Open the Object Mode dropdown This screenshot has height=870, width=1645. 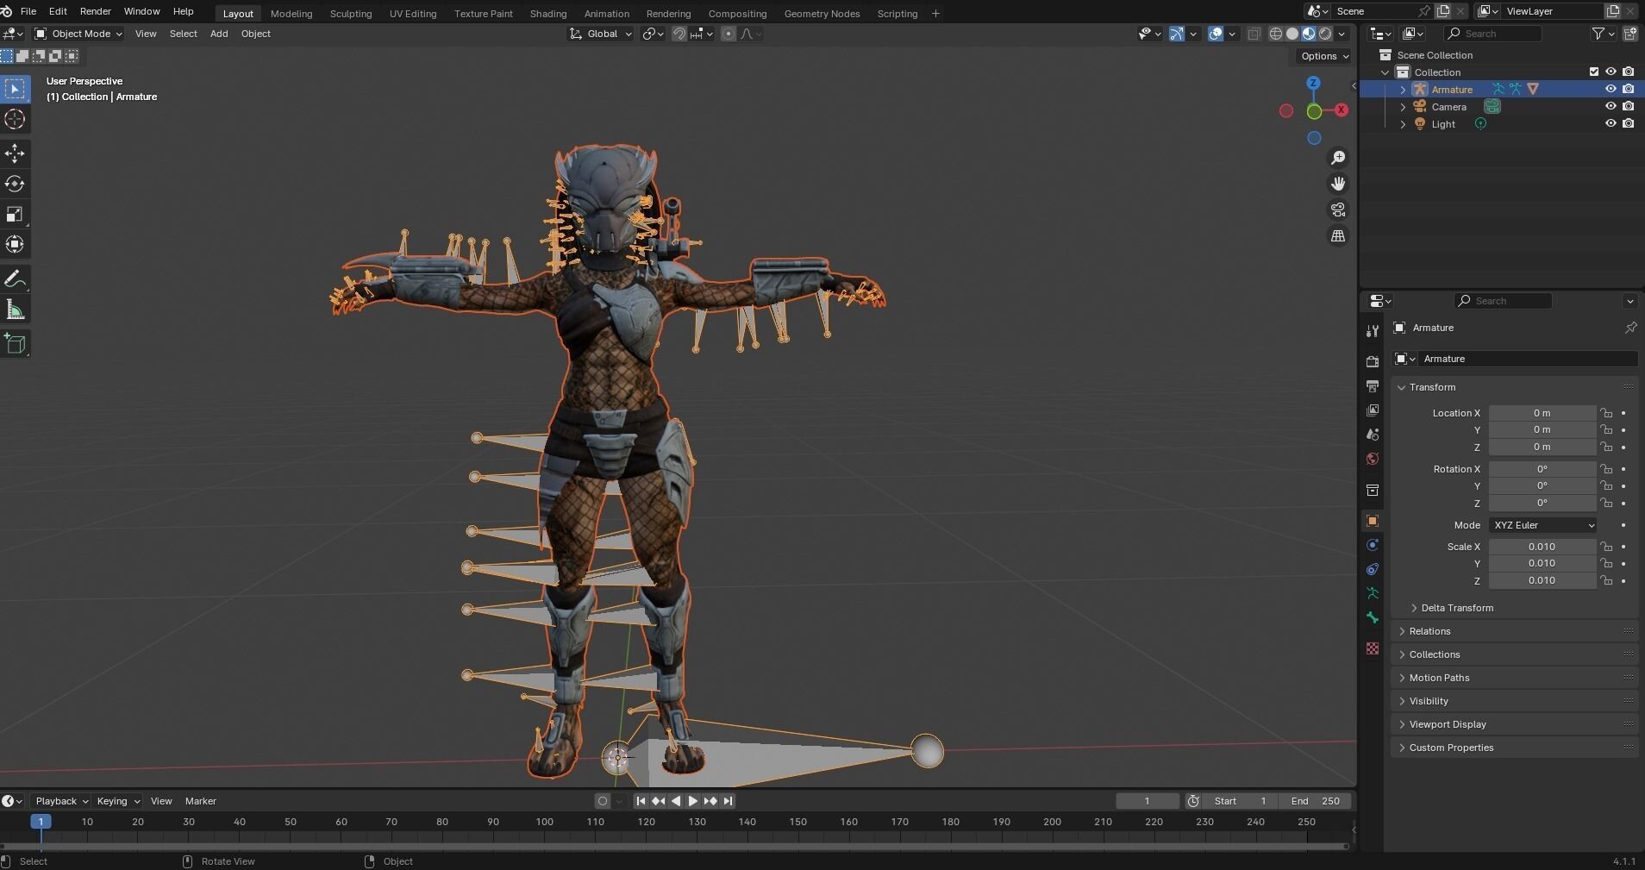[x=78, y=34]
